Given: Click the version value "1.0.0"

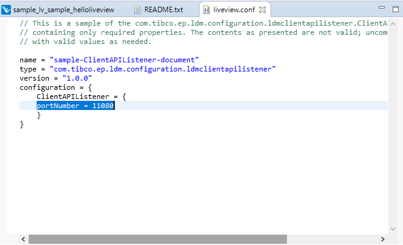Looking at the screenshot, I should (77, 78).
